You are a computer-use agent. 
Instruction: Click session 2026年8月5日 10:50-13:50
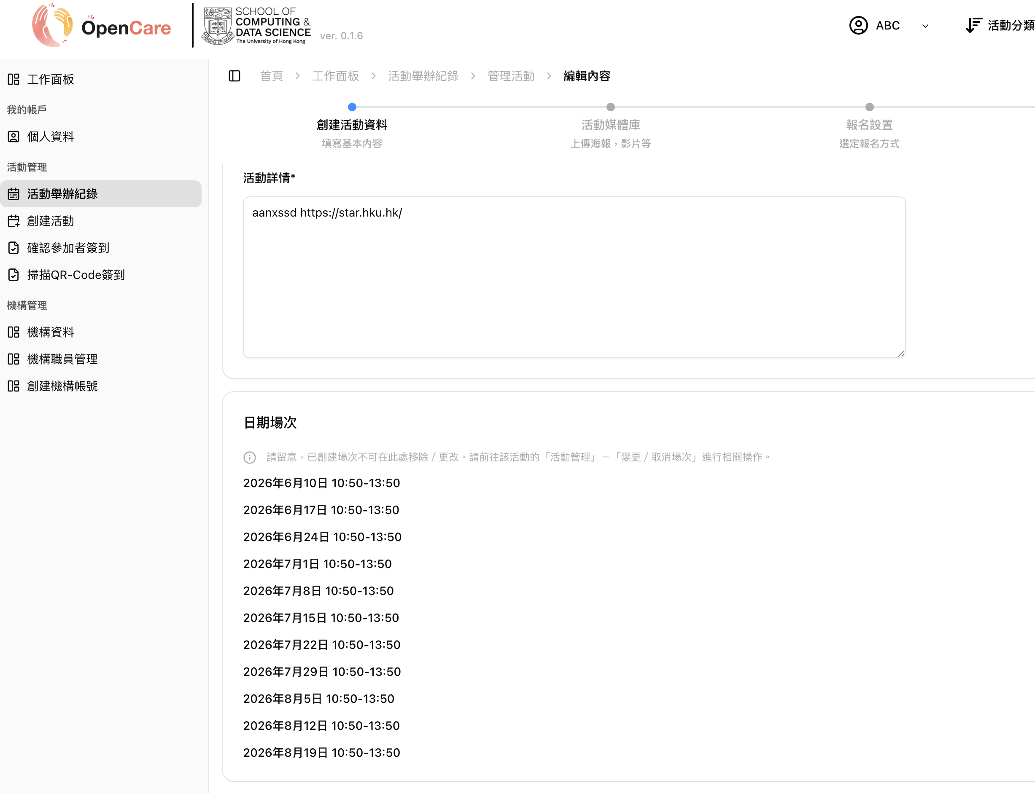coord(319,698)
